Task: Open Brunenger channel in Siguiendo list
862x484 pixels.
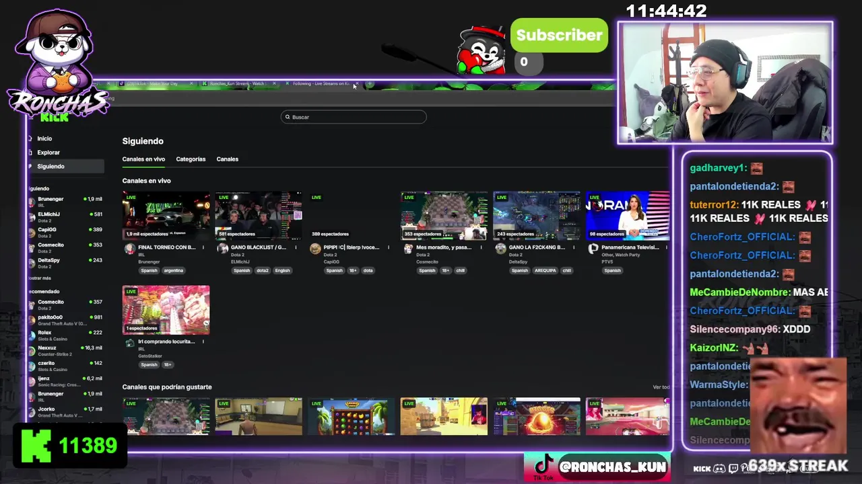Action: point(65,201)
